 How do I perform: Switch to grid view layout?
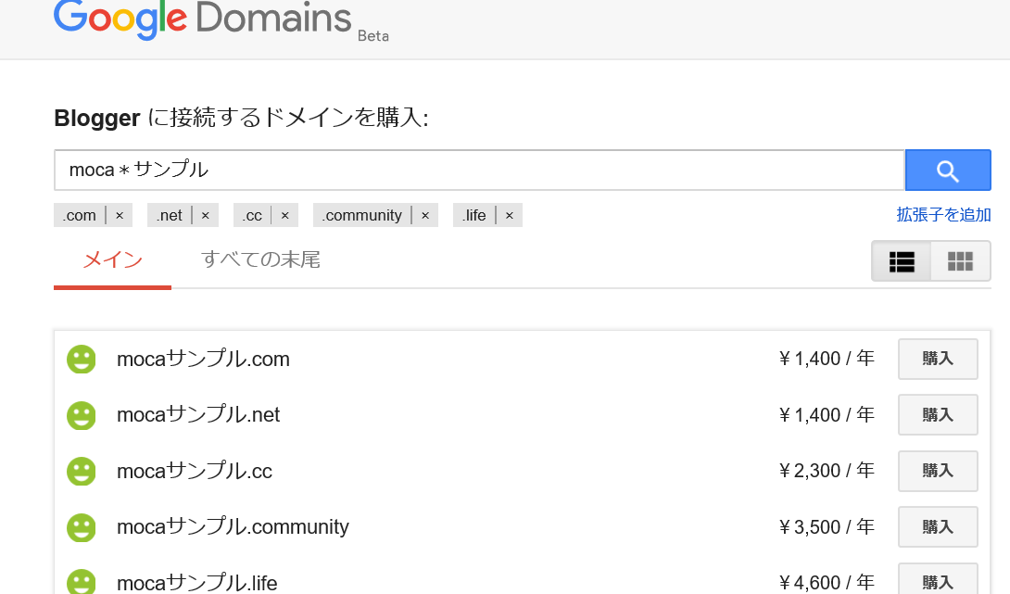coord(960,261)
